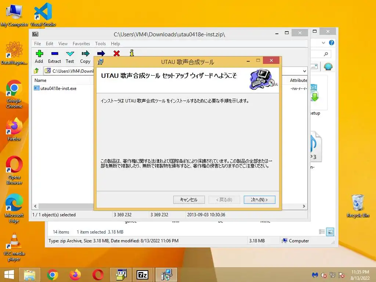Viewport: 376px width, 282px height.
Task: Click the 2013-09-03 10:30:36 date in status bar
Action: tap(206, 214)
